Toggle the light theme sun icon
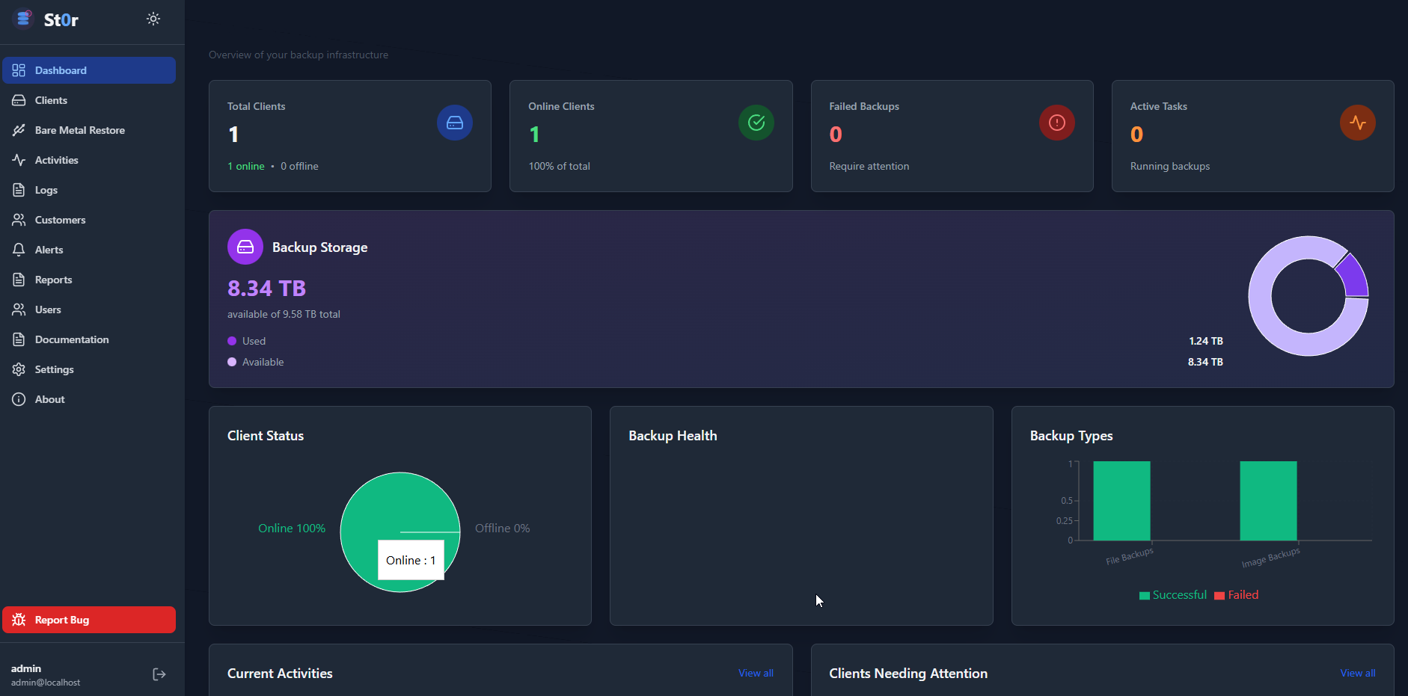 point(153,19)
